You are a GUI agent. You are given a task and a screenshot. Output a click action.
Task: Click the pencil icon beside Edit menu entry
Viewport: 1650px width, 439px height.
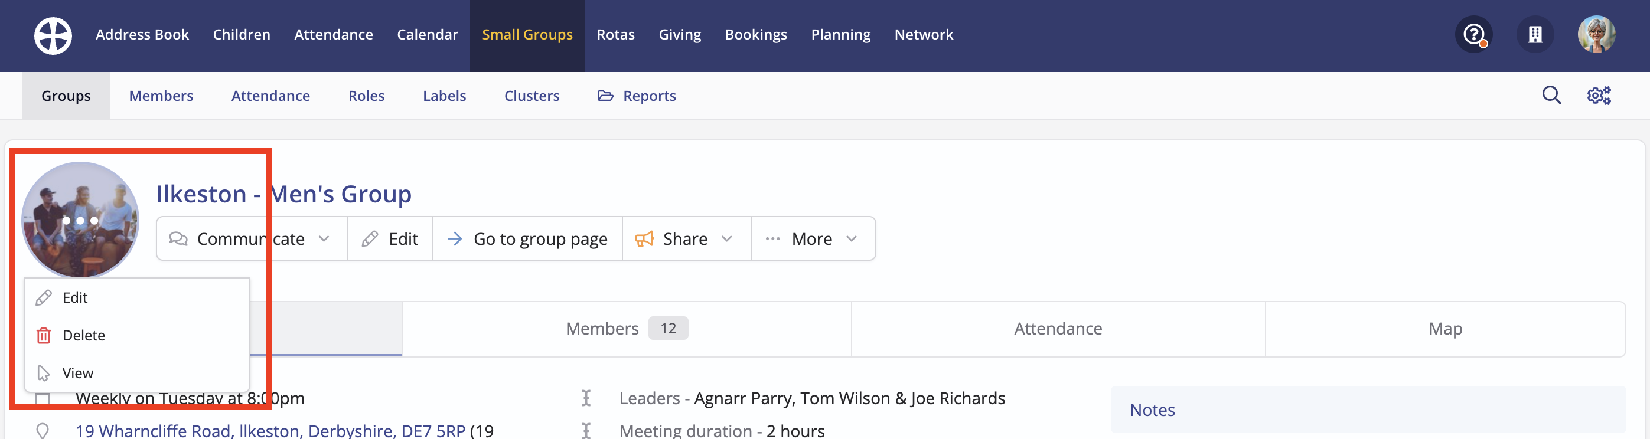[x=44, y=297]
